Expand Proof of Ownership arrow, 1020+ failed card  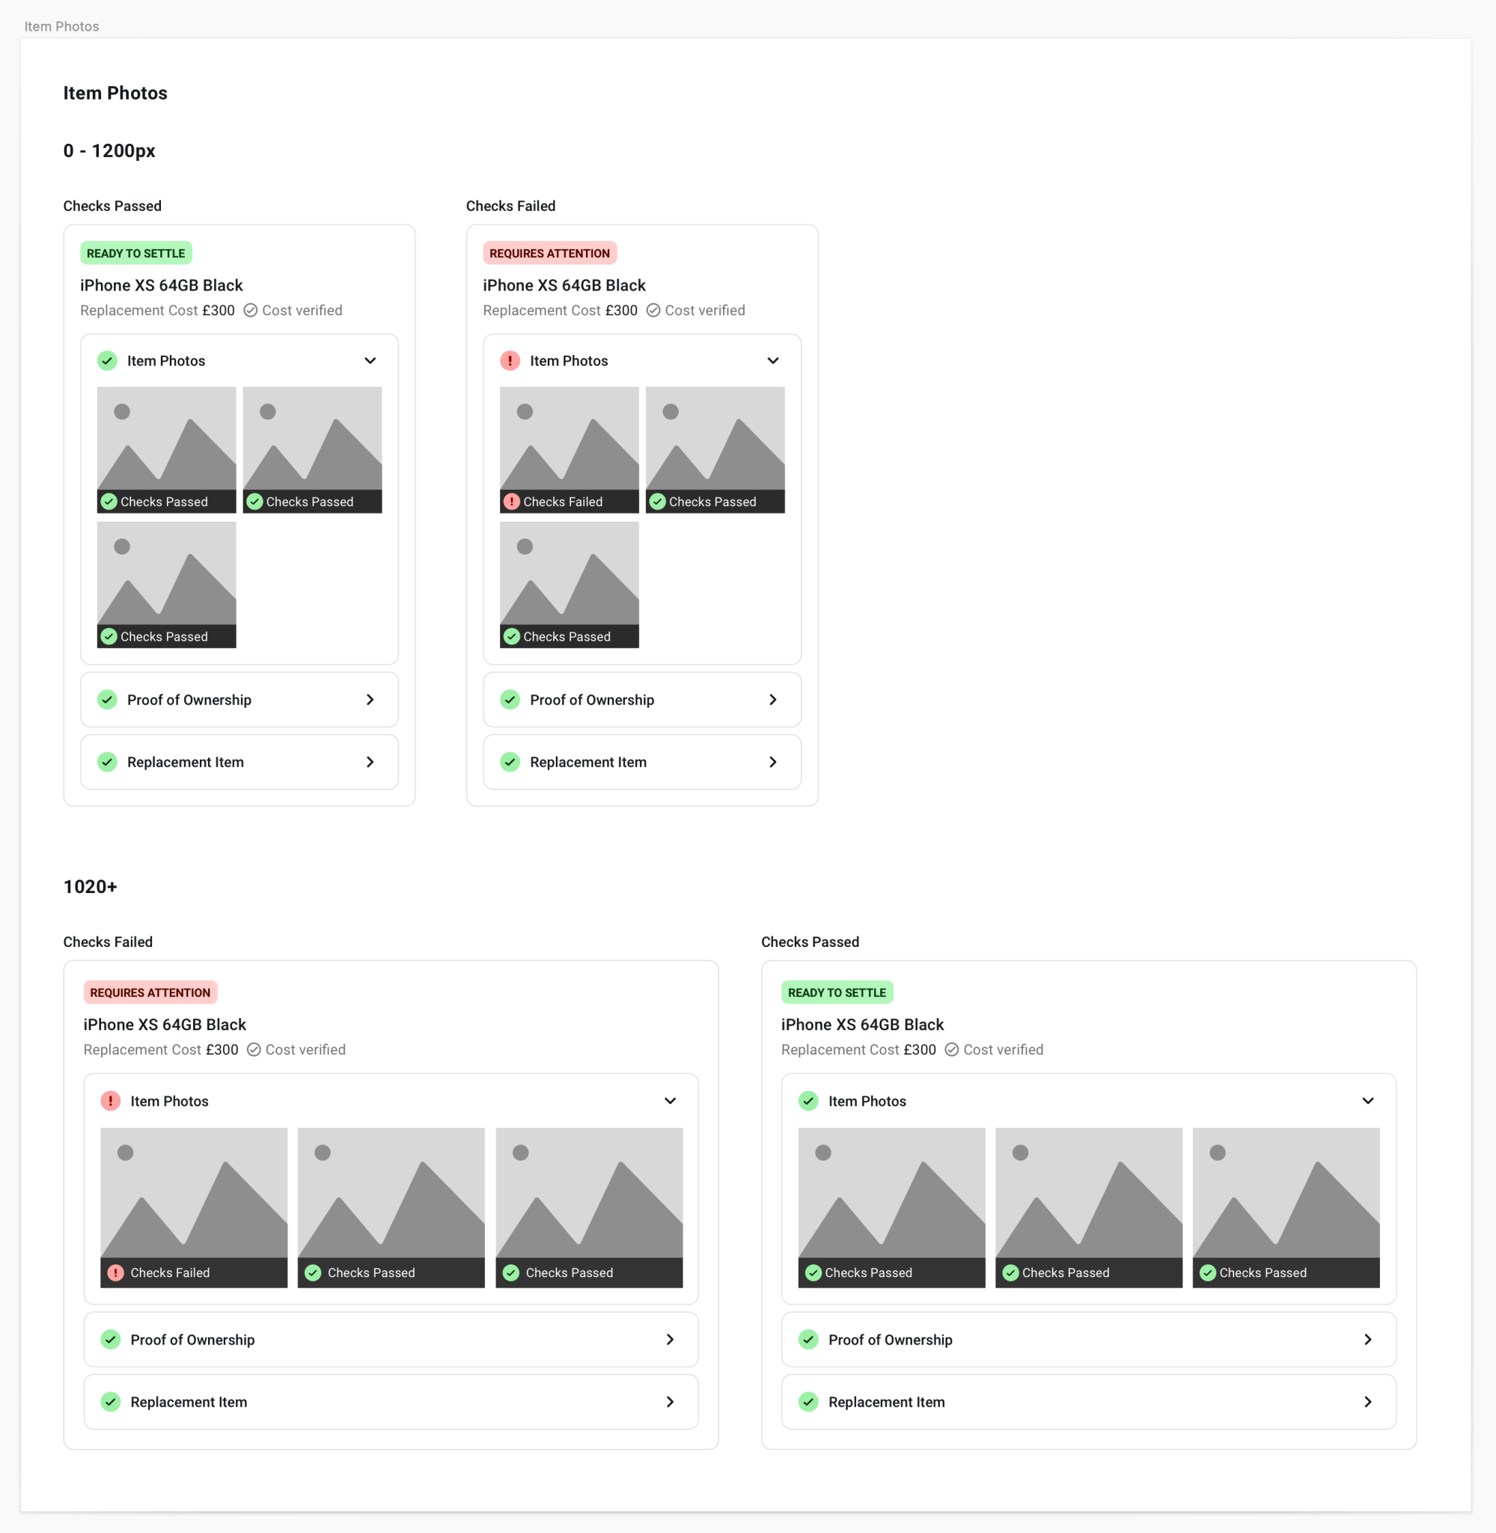pos(671,1340)
